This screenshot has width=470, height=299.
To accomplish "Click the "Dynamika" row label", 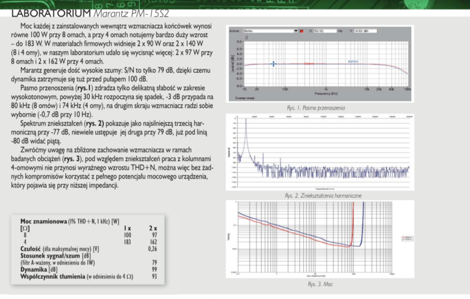I will [33, 269].
